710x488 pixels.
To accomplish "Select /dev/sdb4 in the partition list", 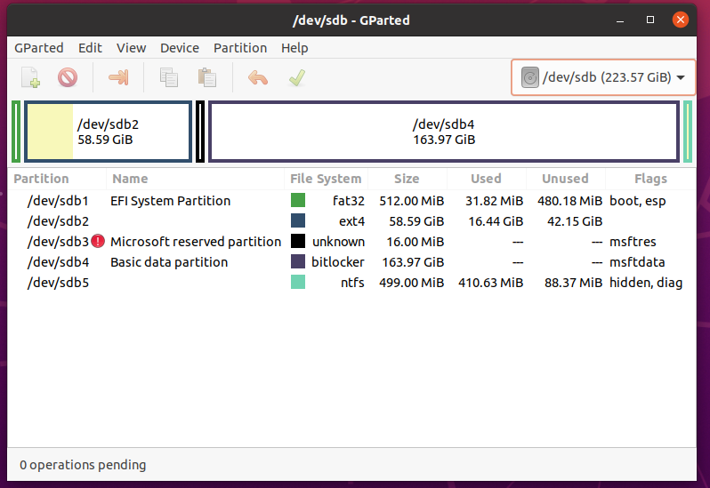I will 58,262.
